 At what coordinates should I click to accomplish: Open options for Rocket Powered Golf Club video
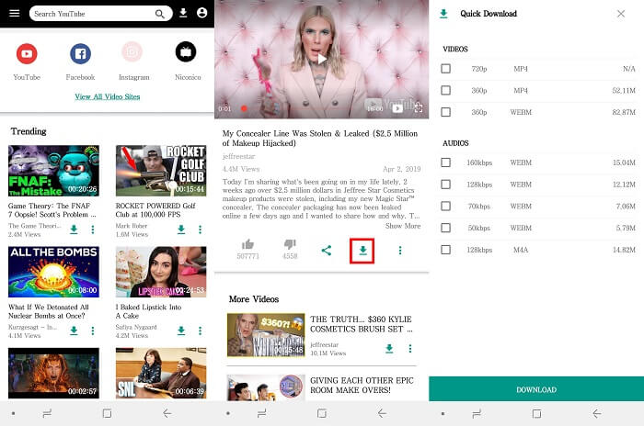(x=200, y=230)
